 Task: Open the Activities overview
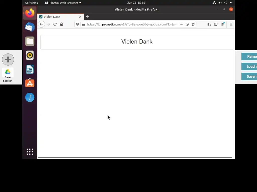(x=31, y=3)
